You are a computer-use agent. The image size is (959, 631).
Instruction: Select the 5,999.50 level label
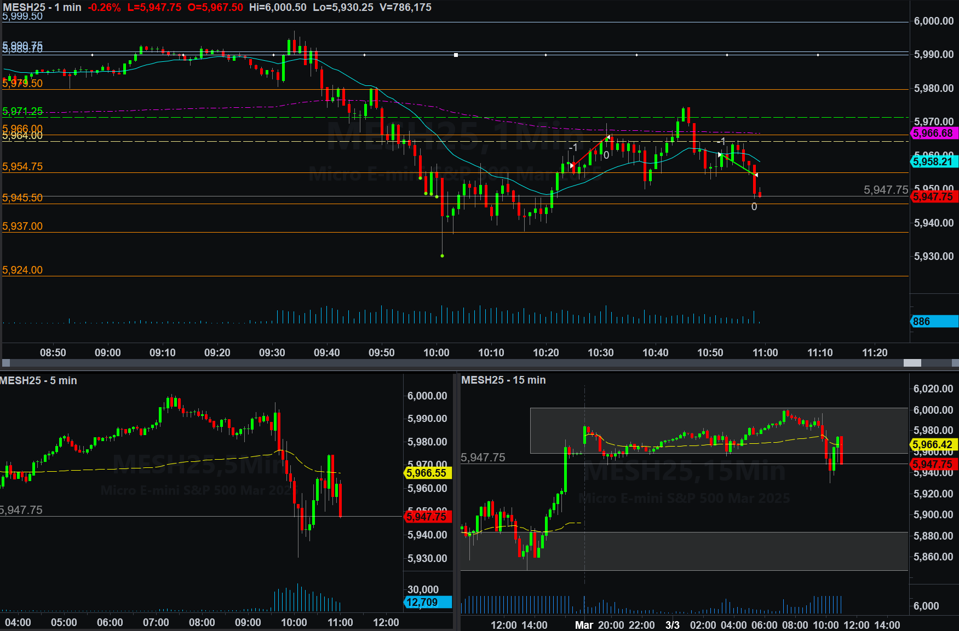point(22,16)
